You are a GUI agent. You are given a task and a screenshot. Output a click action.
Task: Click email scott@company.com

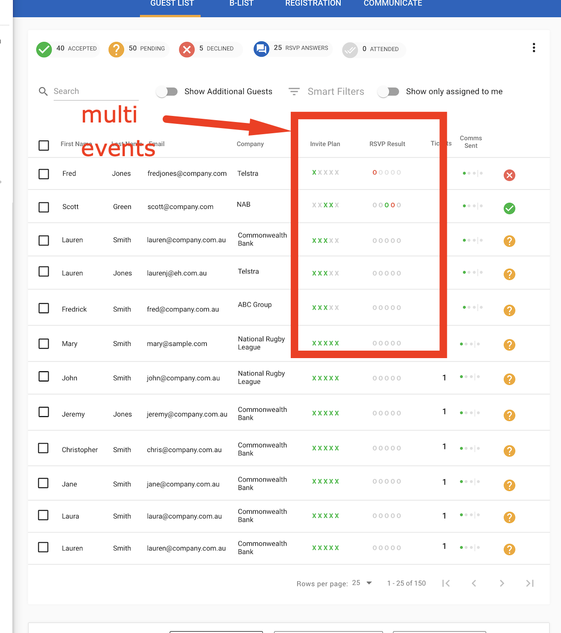coord(180,207)
